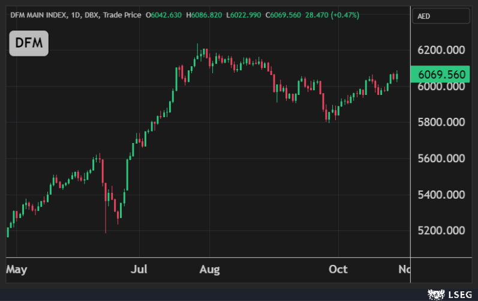Click the high value H6086.820
This screenshot has width=478, height=301.
[207, 14]
